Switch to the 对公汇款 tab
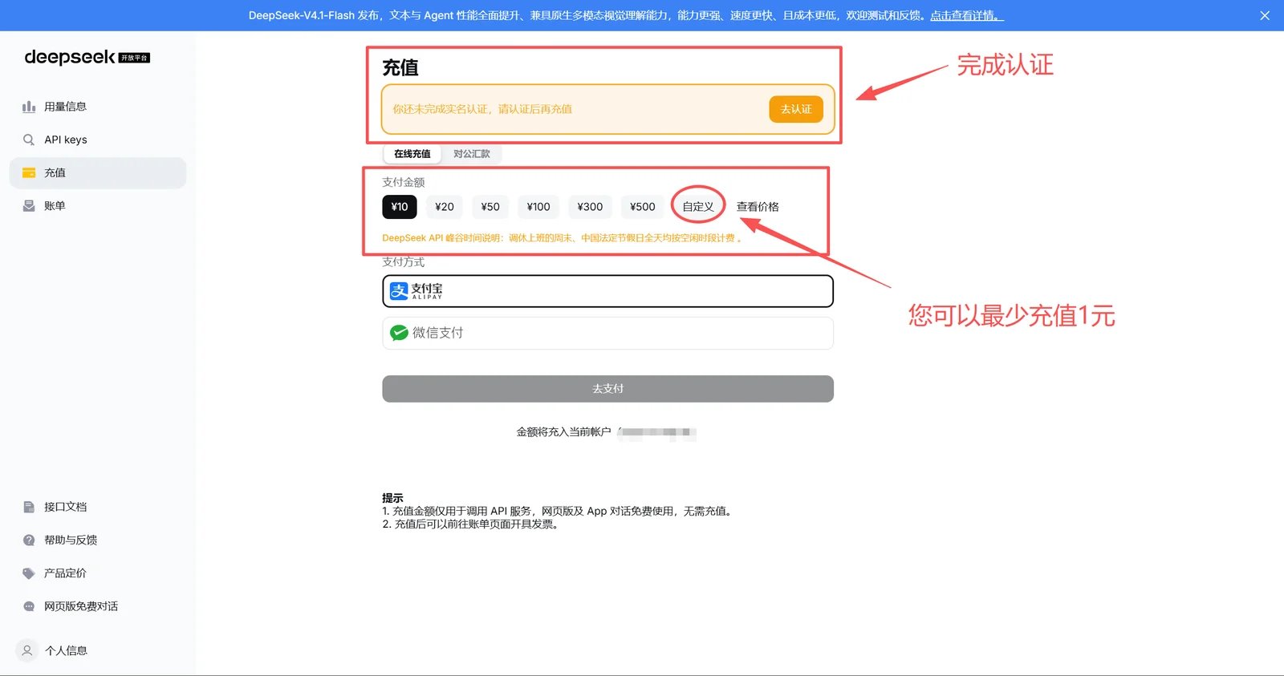Viewport: 1284px width, 676px height. (x=472, y=154)
